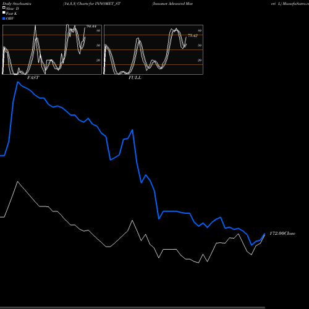Select the 'Fast K' legend label

click(12, 14)
